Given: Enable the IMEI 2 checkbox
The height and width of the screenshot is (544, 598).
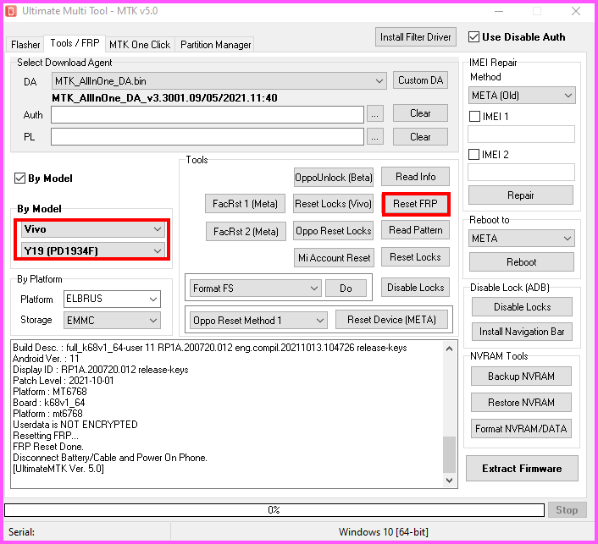Looking at the screenshot, I should click(x=473, y=154).
